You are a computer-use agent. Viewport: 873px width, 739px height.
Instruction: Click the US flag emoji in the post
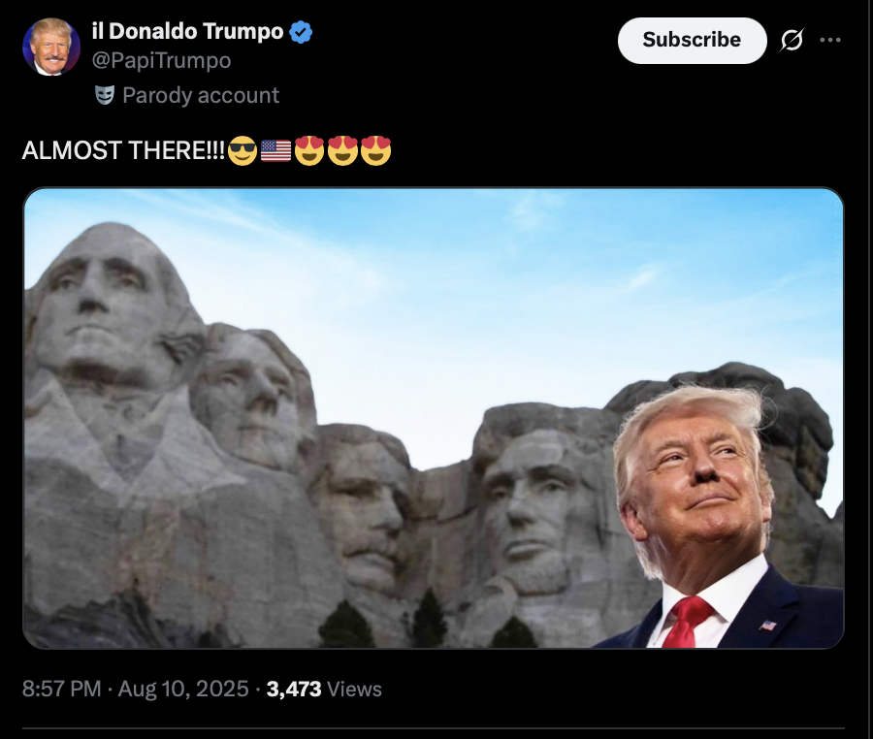tap(275, 150)
